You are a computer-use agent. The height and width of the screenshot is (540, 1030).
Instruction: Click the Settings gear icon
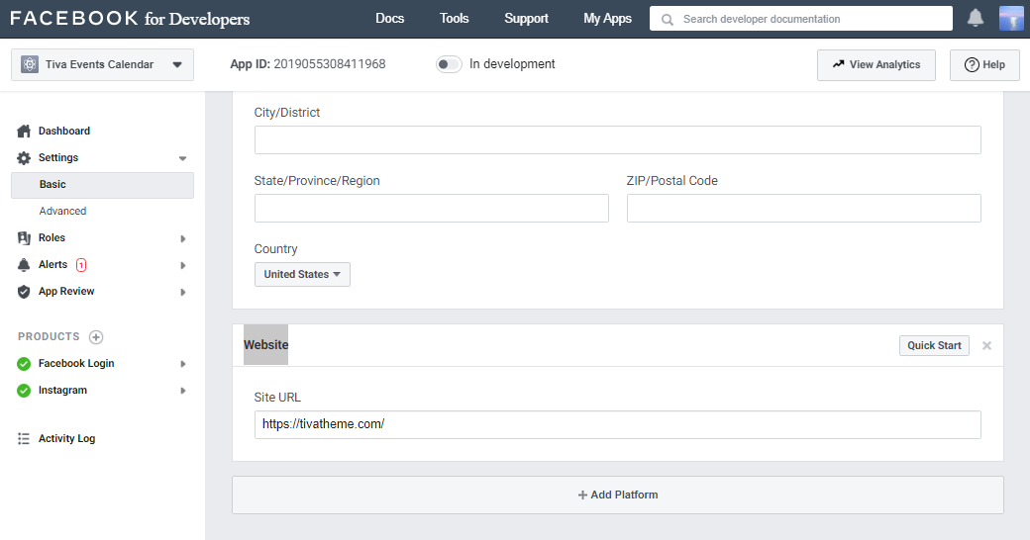point(24,158)
